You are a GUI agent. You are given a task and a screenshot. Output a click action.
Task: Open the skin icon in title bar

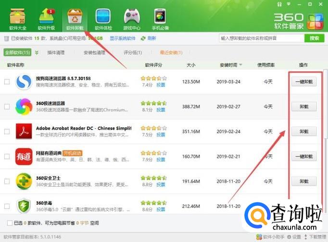click(x=279, y=4)
